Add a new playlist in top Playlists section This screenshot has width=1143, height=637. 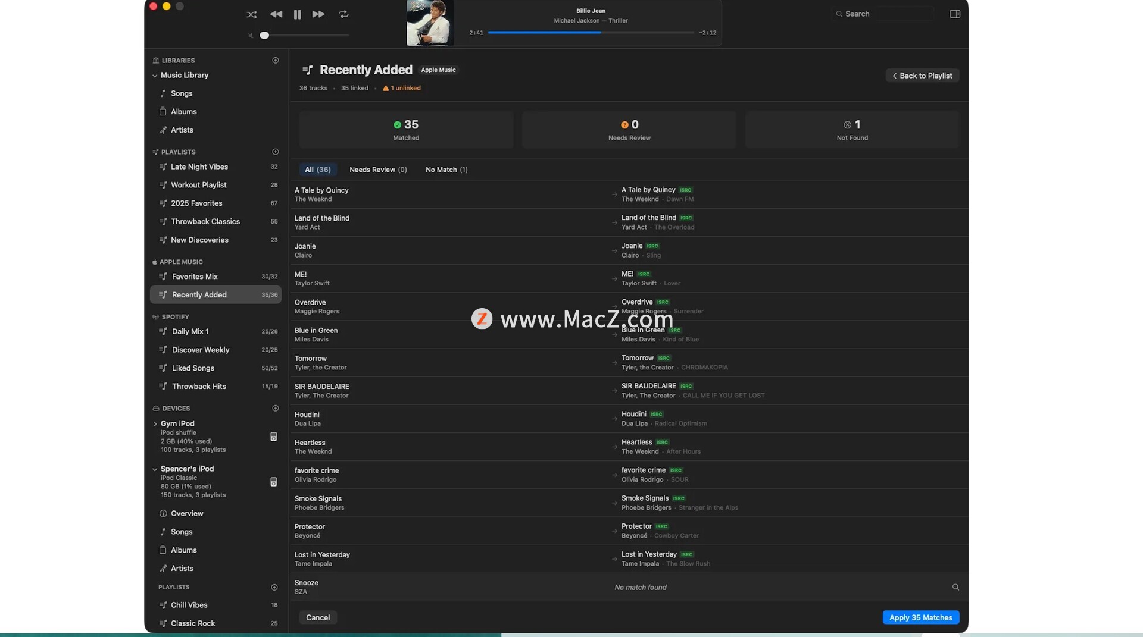coord(276,152)
